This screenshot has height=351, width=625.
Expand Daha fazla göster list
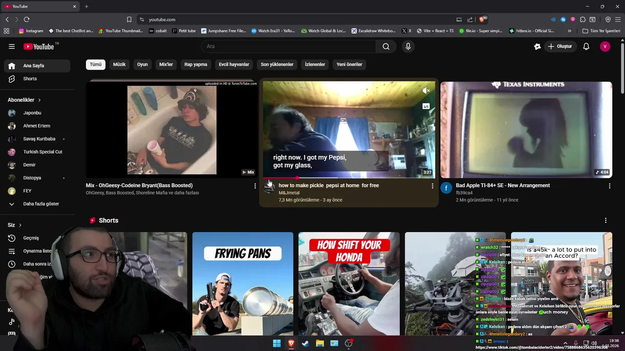tap(37, 204)
